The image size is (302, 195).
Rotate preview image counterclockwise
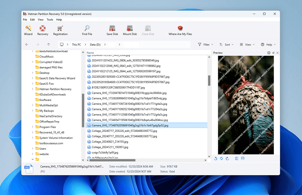pos(216,158)
